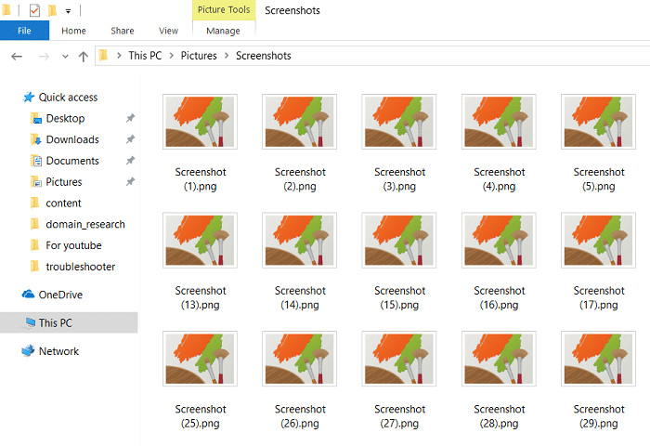Navigate to Pictures in the breadcrumb
The width and height of the screenshot is (650, 446).
pos(199,56)
